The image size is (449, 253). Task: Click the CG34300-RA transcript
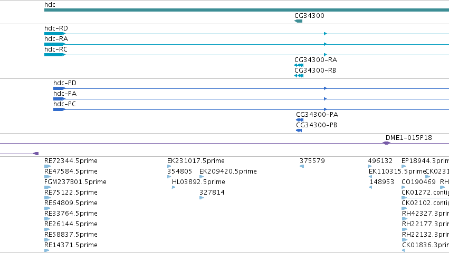pyautogui.click(x=299, y=65)
